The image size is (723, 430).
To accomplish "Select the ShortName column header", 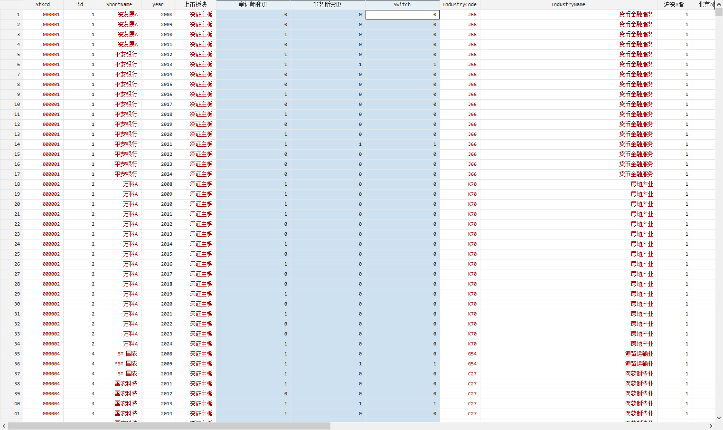I will 119,4.
